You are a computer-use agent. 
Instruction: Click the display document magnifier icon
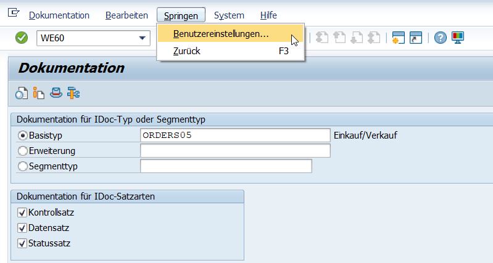22,93
